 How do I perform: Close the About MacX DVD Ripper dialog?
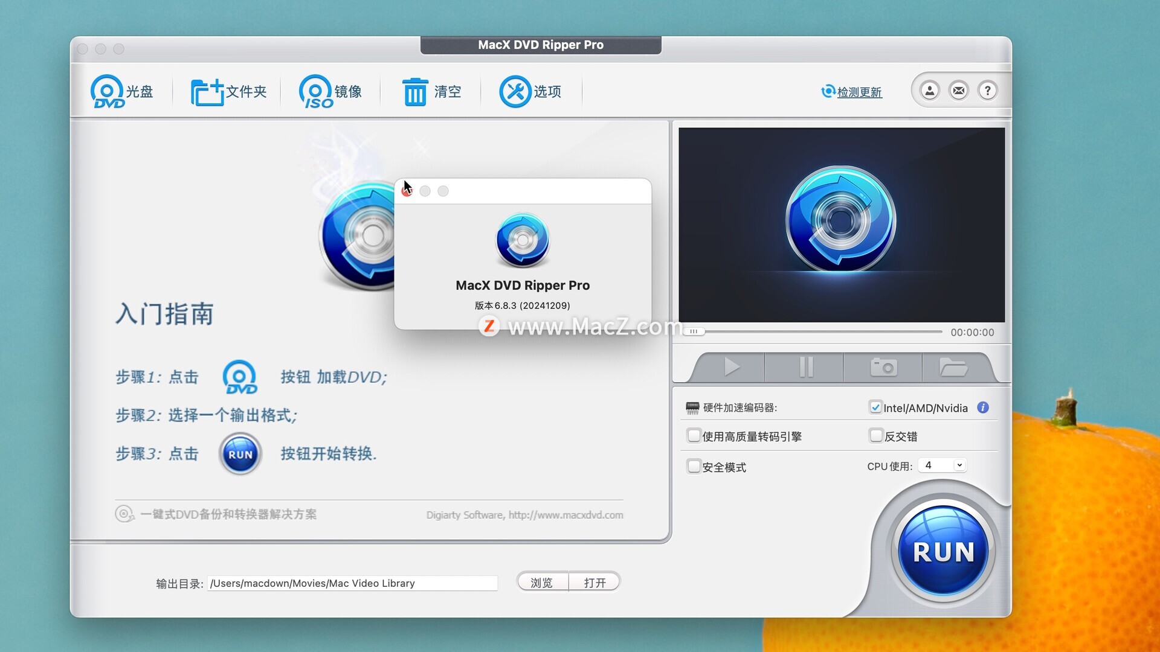point(407,191)
